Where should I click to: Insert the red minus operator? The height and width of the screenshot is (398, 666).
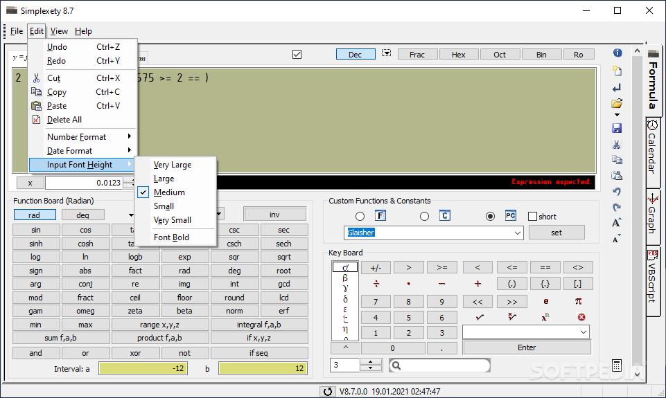(x=441, y=283)
